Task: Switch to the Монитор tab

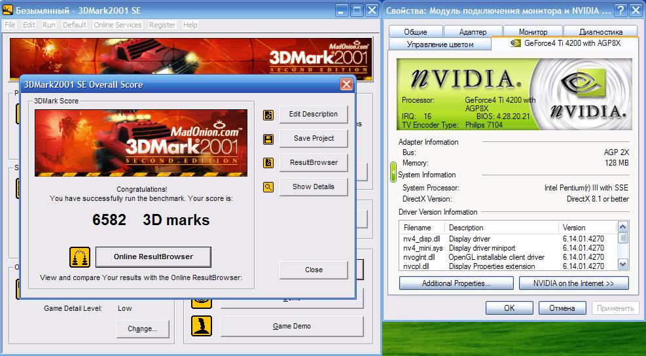Action: click(x=533, y=31)
